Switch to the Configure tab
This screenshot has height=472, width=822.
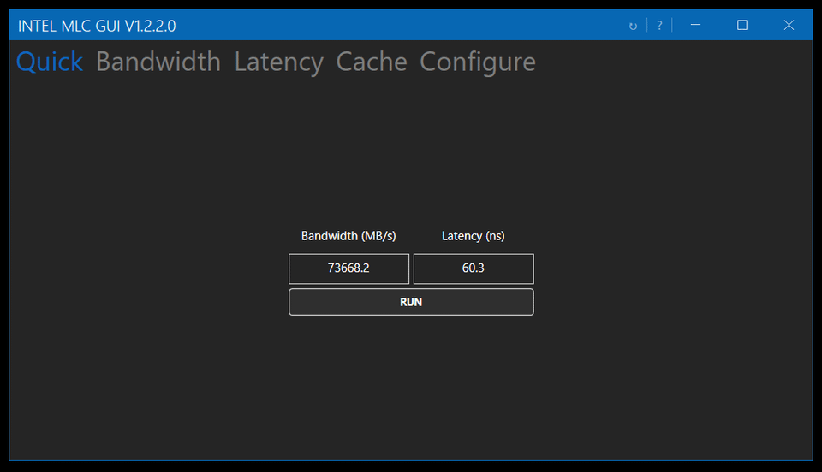pyautogui.click(x=477, y=62)
